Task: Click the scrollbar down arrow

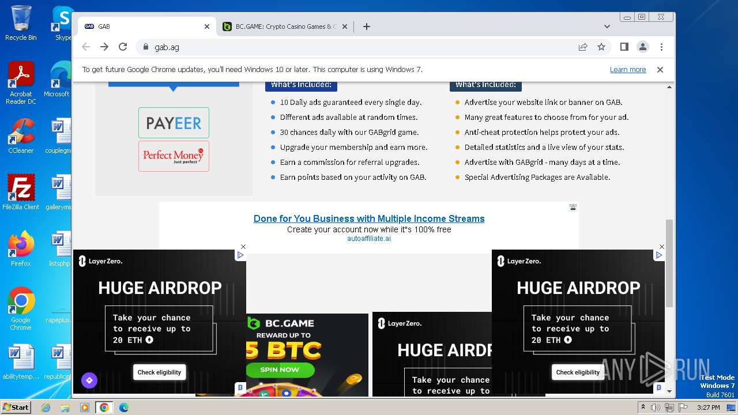Action: tap(669, 391)
